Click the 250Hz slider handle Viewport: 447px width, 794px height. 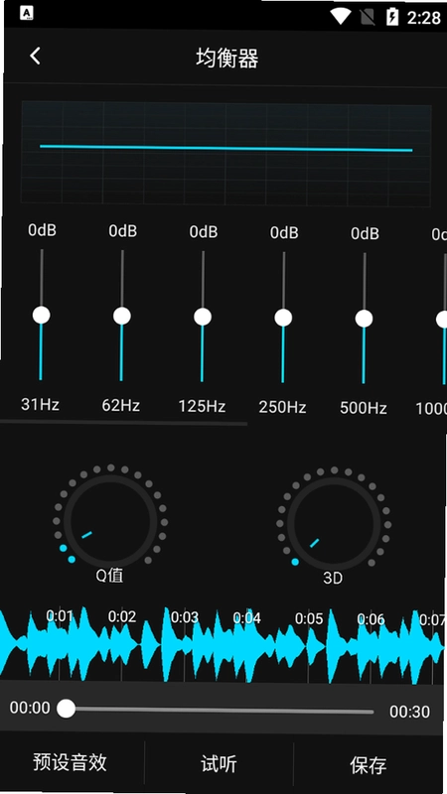pyautogui.click(x=283, y=318)
